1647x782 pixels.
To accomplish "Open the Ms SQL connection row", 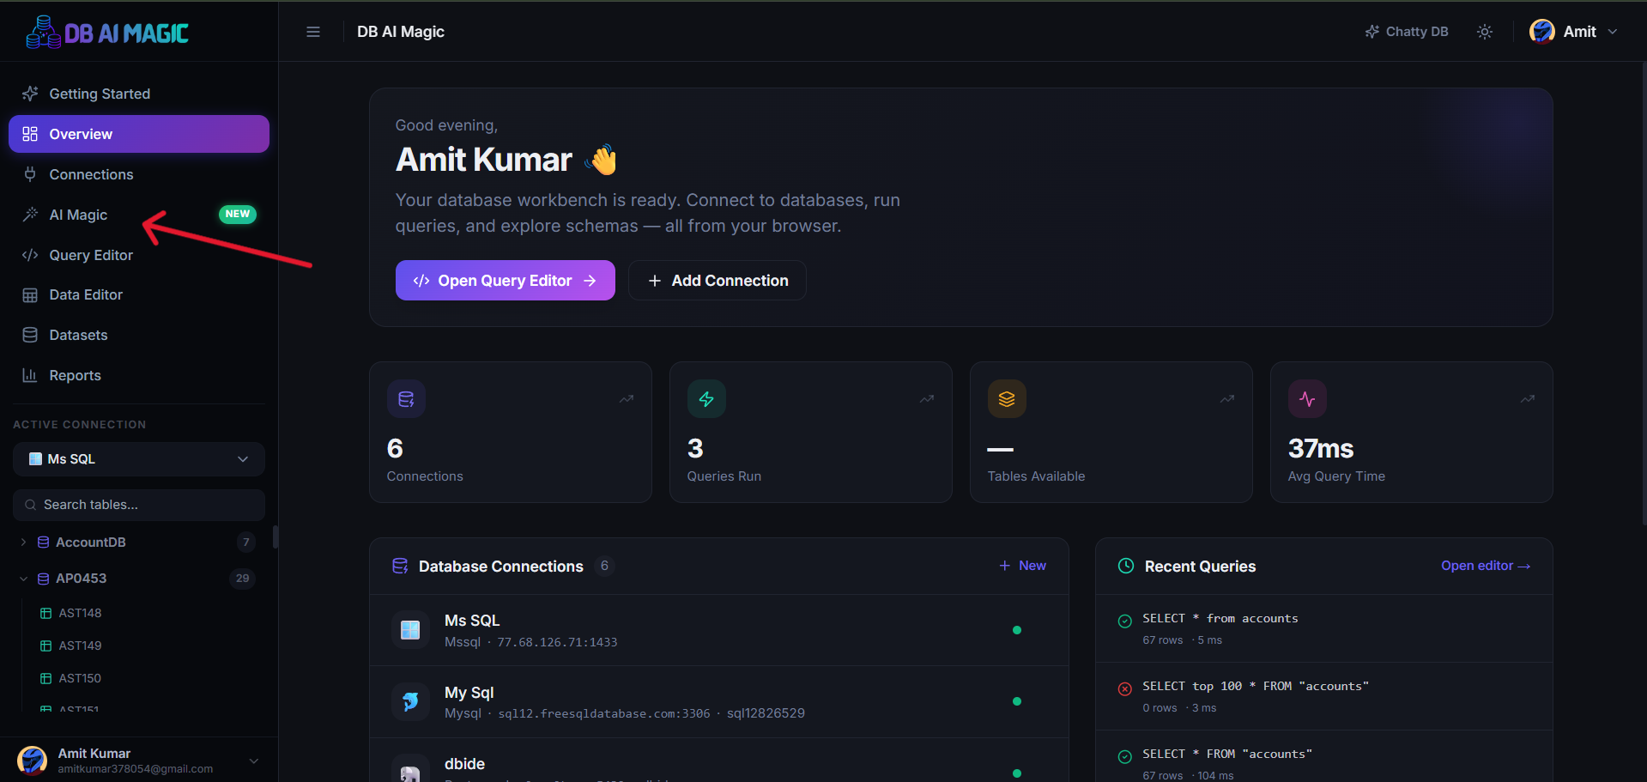I will pyautogui.click(x=719, y=630).
